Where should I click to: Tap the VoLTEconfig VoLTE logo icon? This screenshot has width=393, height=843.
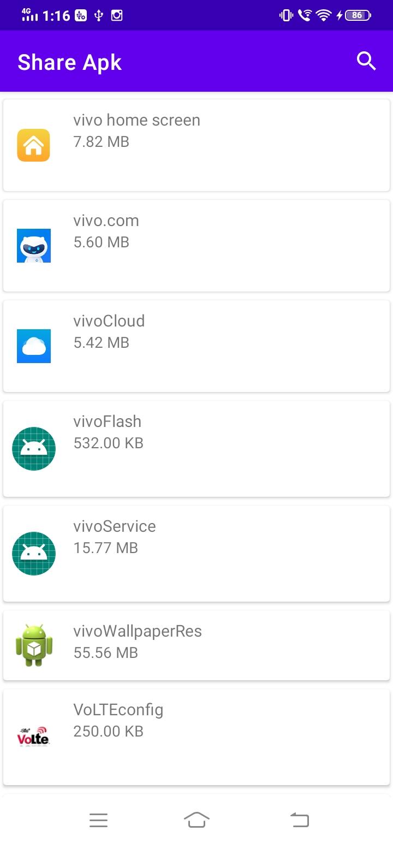[33, 737]
